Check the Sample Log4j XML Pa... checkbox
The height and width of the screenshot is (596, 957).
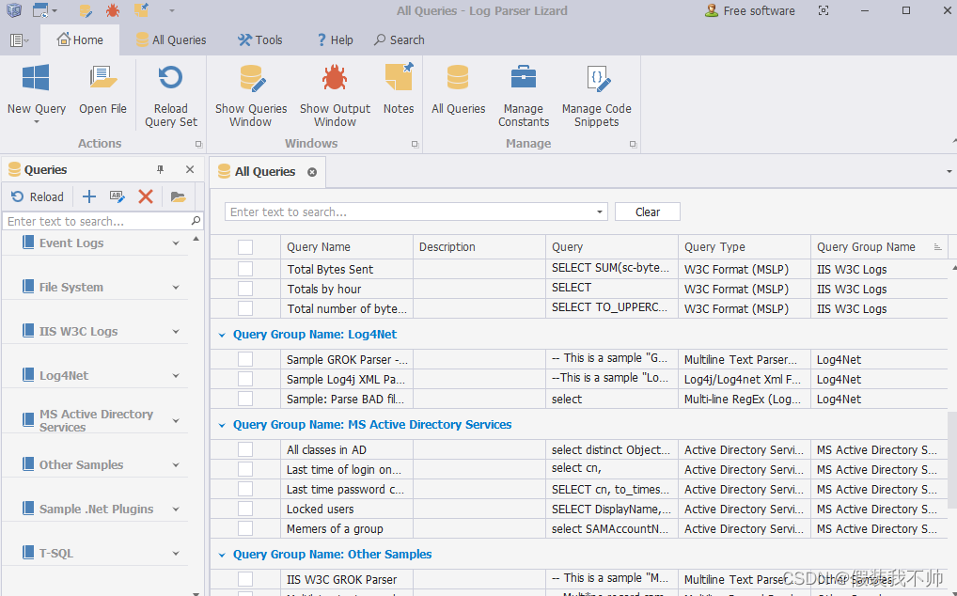[x=245, y=379]
